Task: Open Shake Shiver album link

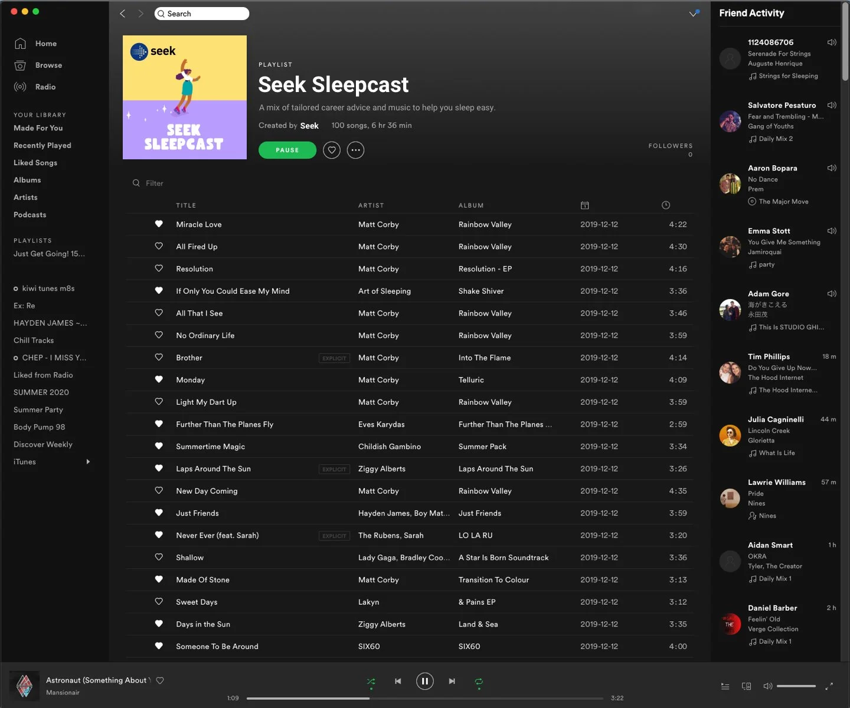Action: click(481, 291)
